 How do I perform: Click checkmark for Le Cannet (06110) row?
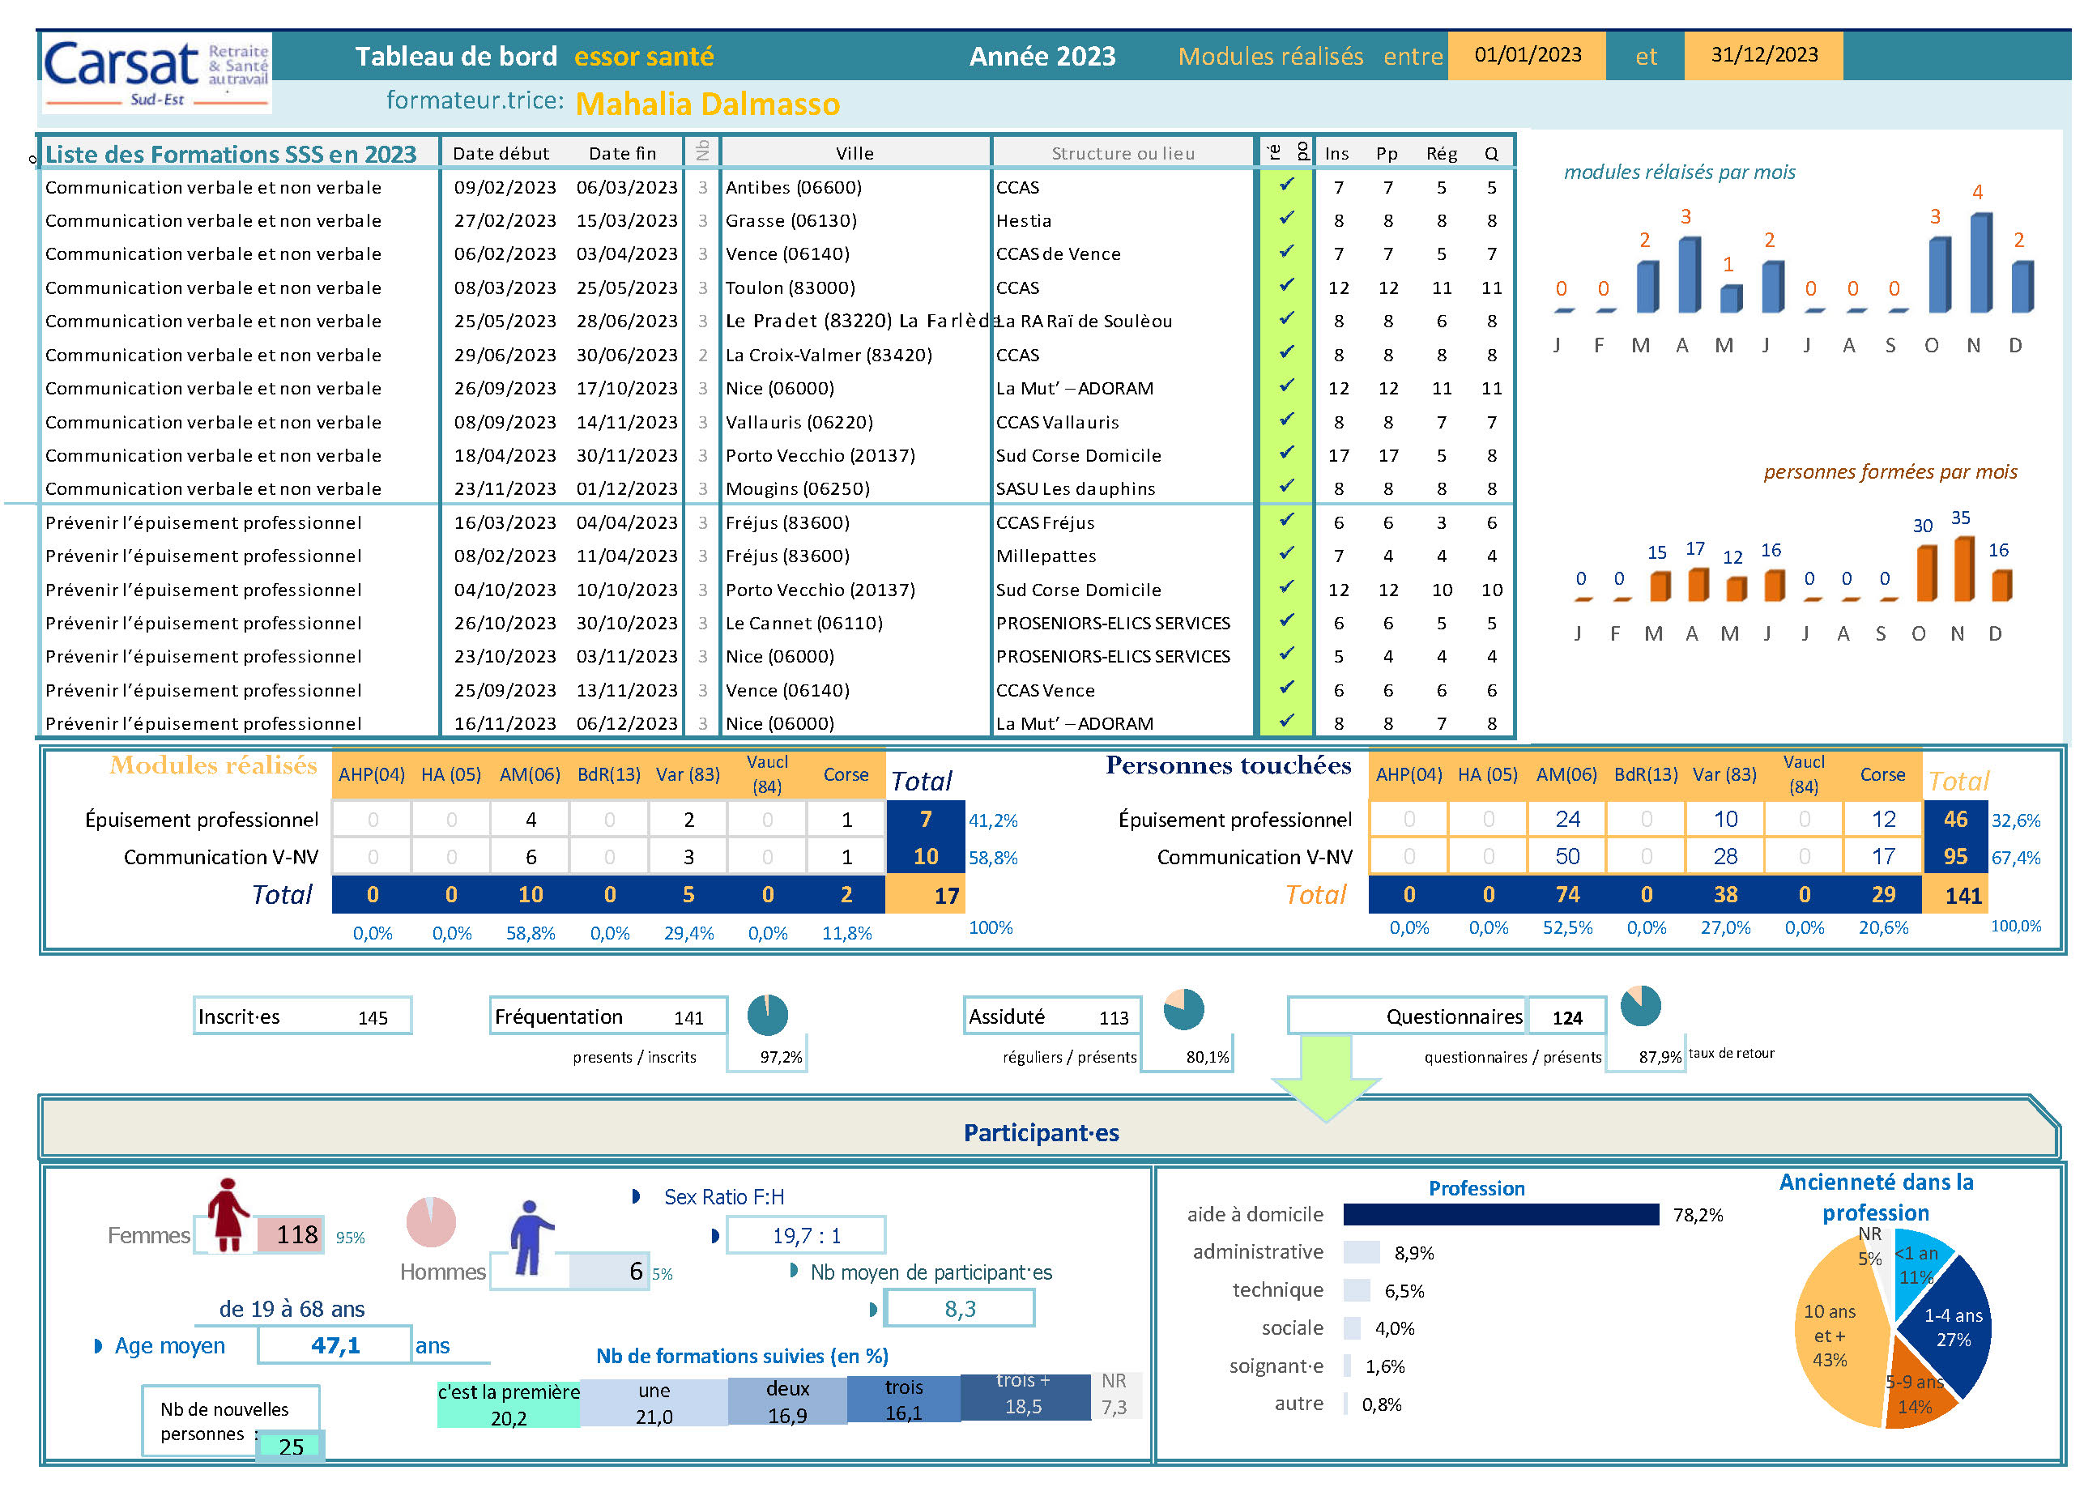coord(1287,620)
